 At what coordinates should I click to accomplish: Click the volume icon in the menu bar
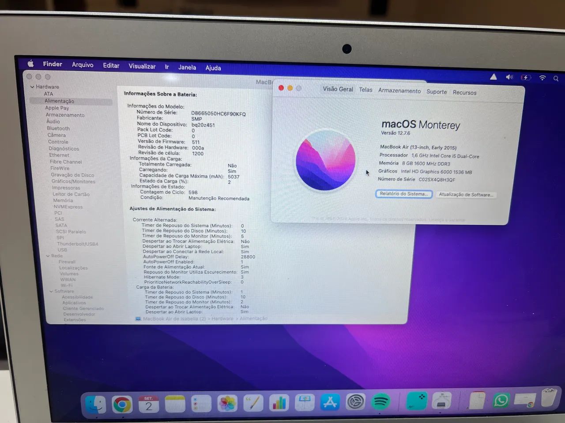509,77
